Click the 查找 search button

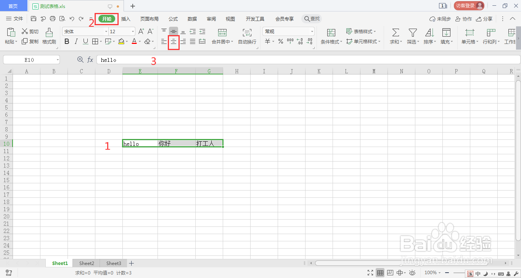click(312, 19)
